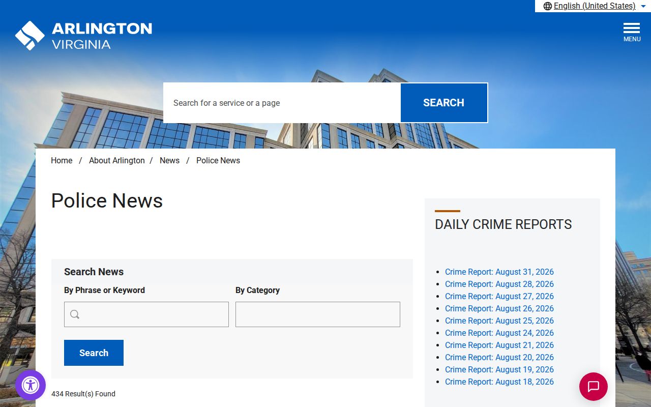Click the 'Search News' panel title
This screenshot has height=407, width=651.
point(94,272)
